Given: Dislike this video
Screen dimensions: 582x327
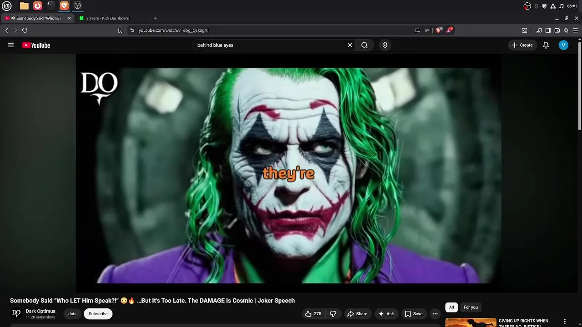Looking at the screenshot, I should (333, 314).
